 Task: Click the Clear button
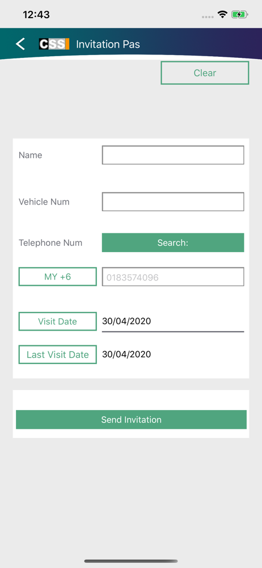[x=205, y=73]
